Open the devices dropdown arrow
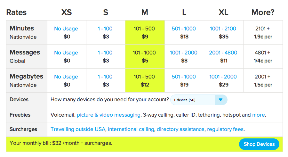 pos(221,100)
